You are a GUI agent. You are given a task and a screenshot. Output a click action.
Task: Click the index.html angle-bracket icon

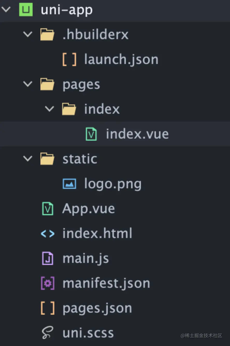(48, 234)
